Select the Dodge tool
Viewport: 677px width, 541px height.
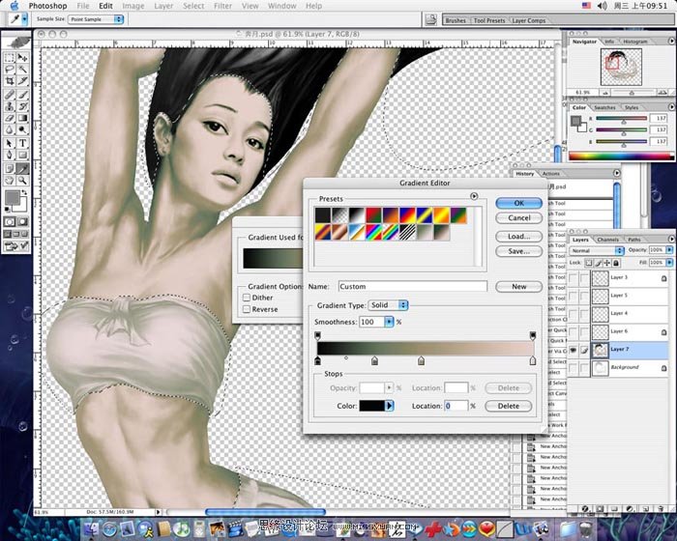22,129
